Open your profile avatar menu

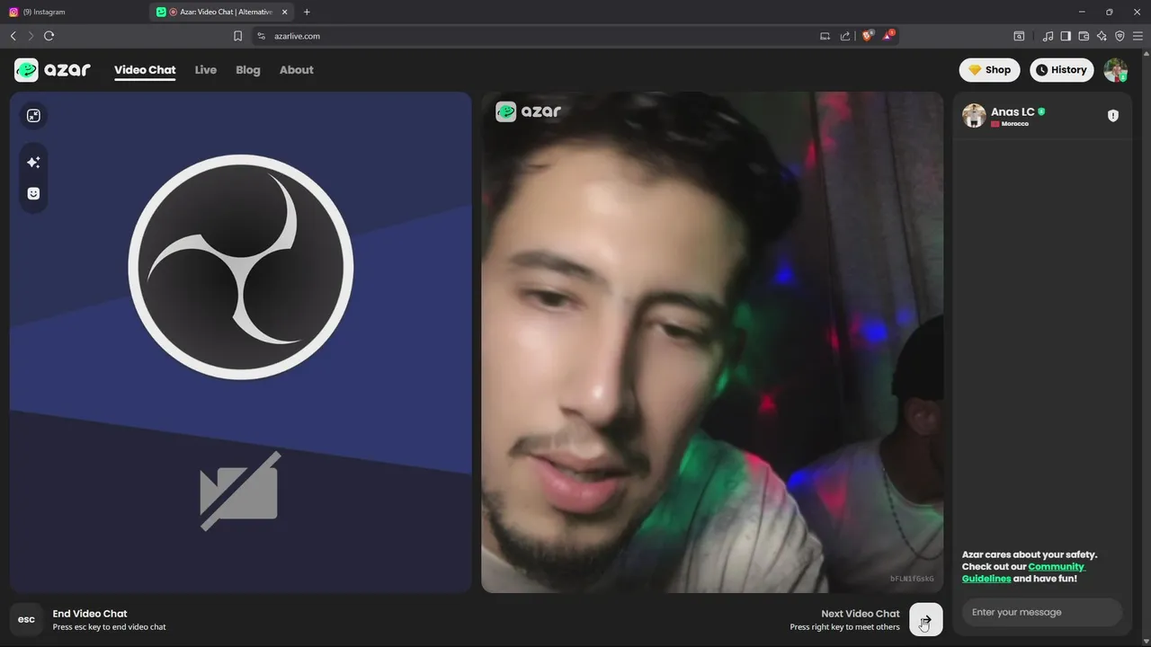[x=1115, y=70]
